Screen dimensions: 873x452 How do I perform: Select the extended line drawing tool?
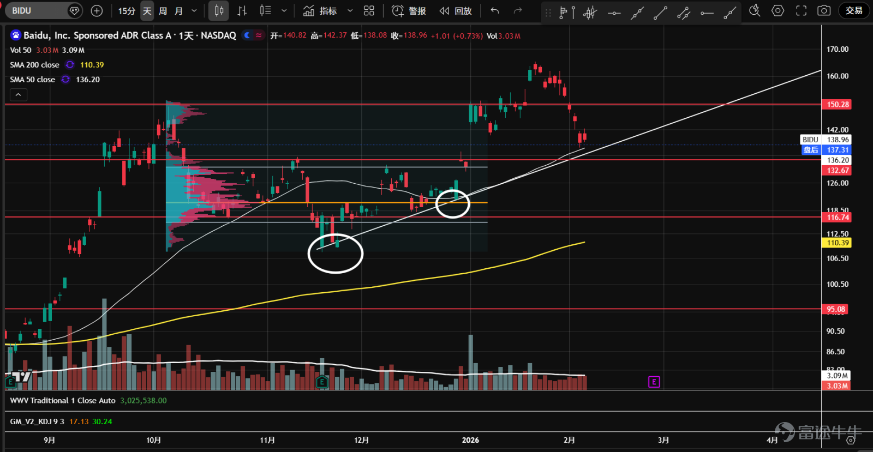pos(637,12)
